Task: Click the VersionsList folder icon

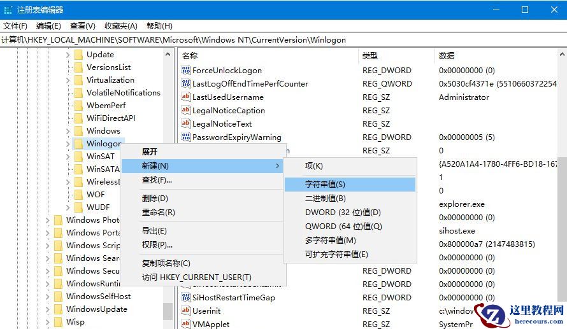Action: point(78,67)
